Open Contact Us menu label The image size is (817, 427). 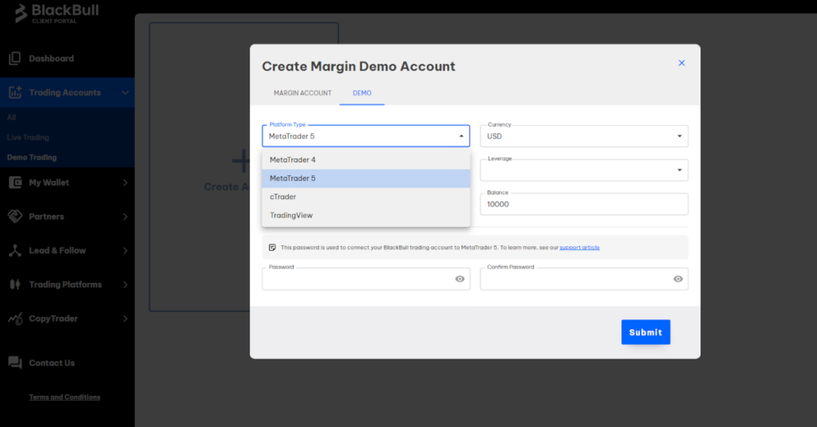(52, 363)
